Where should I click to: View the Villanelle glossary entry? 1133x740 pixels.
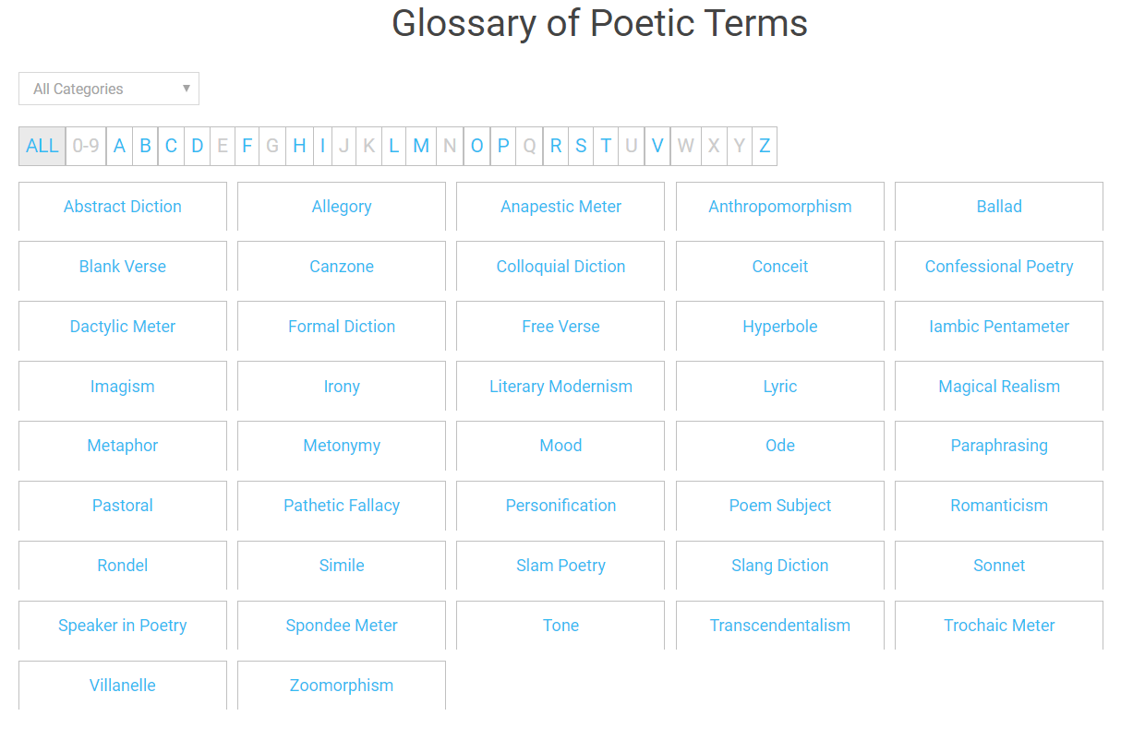point(123,686)
